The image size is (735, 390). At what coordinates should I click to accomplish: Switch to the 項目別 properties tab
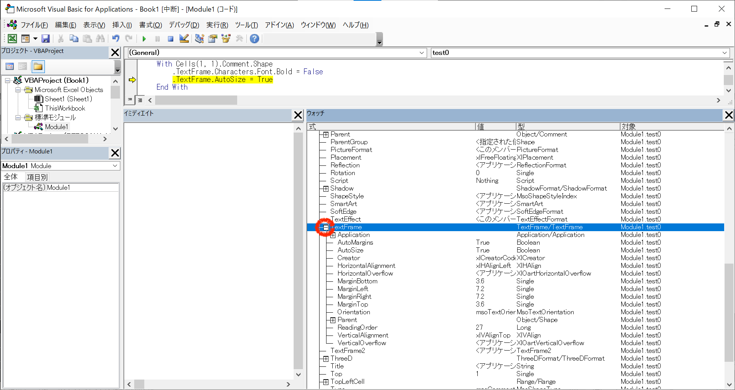[x=37, y=177]
